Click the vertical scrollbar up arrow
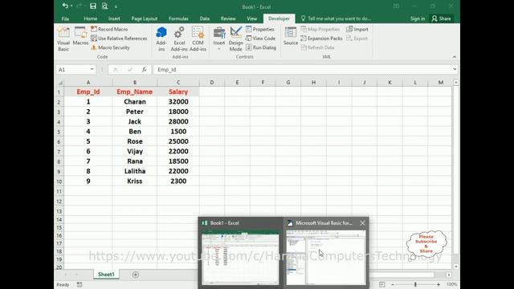Viewport: 514px width, 289px height. [456, 82]
